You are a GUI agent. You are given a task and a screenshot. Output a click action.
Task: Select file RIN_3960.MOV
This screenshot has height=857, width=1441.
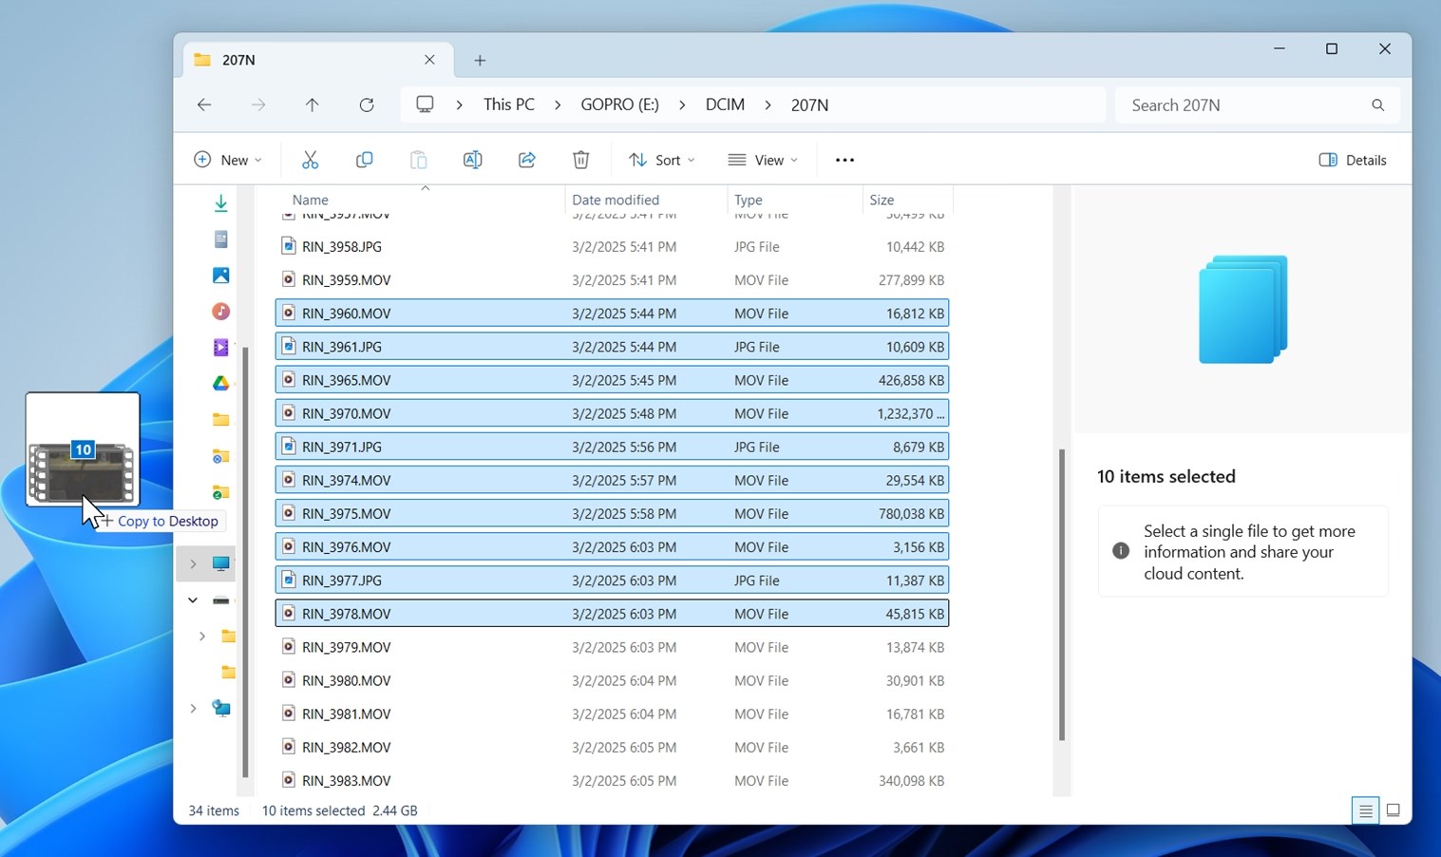click(612, 313)
